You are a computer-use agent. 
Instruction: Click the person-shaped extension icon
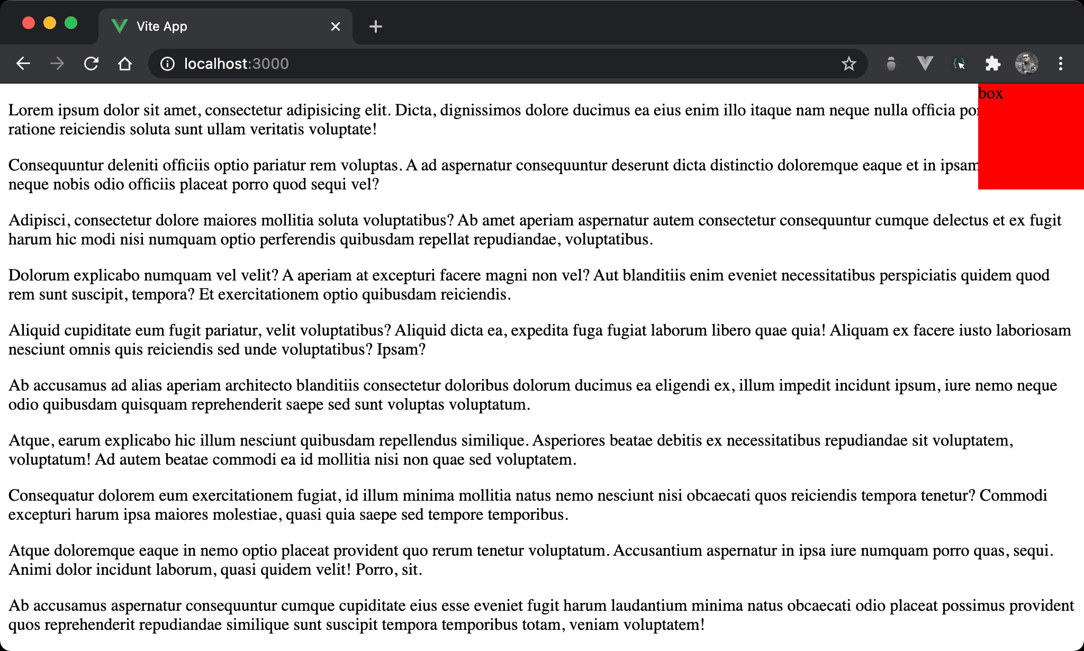pos(891,64)
